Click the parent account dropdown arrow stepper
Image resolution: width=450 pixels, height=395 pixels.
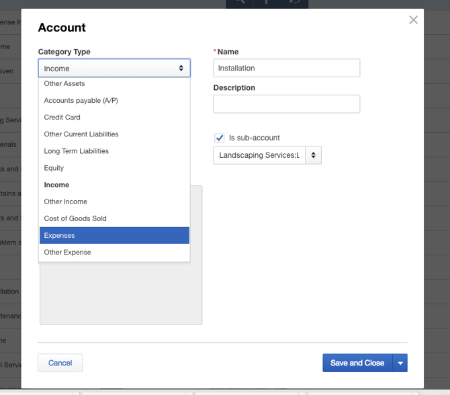[314, 155]
